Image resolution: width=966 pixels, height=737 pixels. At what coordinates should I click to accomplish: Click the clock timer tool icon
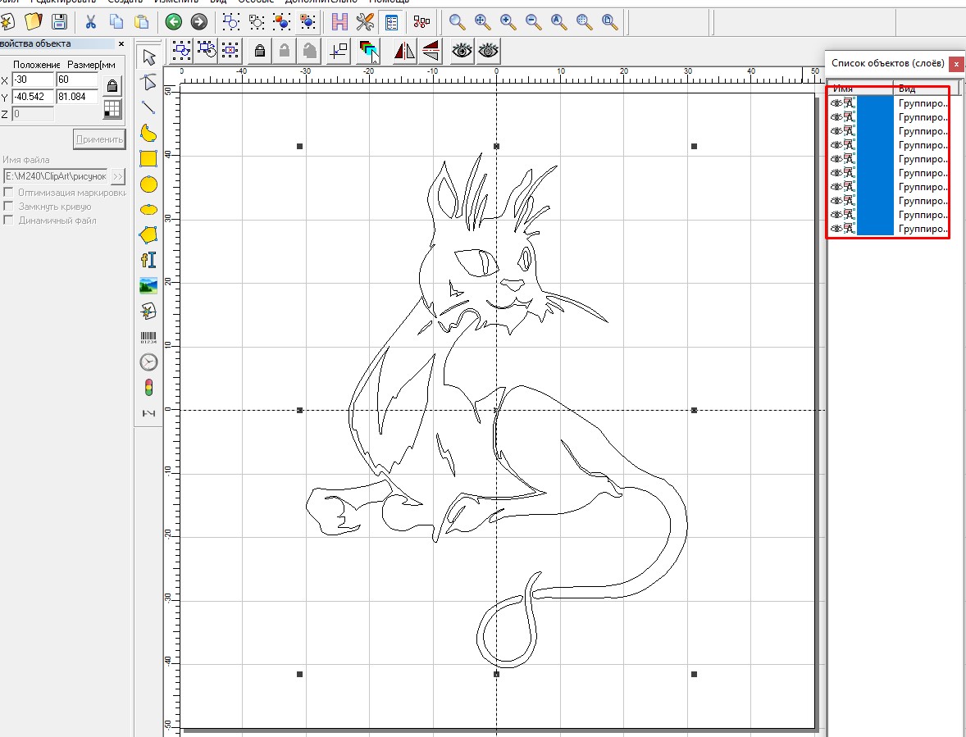click(x=148, y=362)
